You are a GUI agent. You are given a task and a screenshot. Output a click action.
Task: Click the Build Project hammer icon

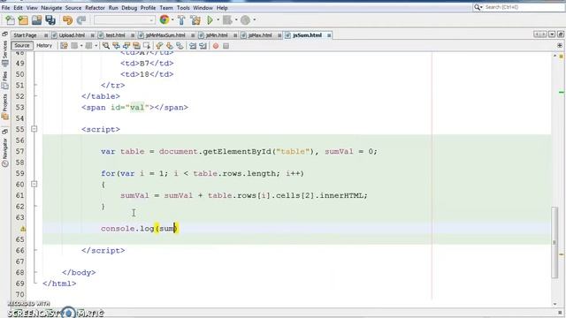point(181,20)
